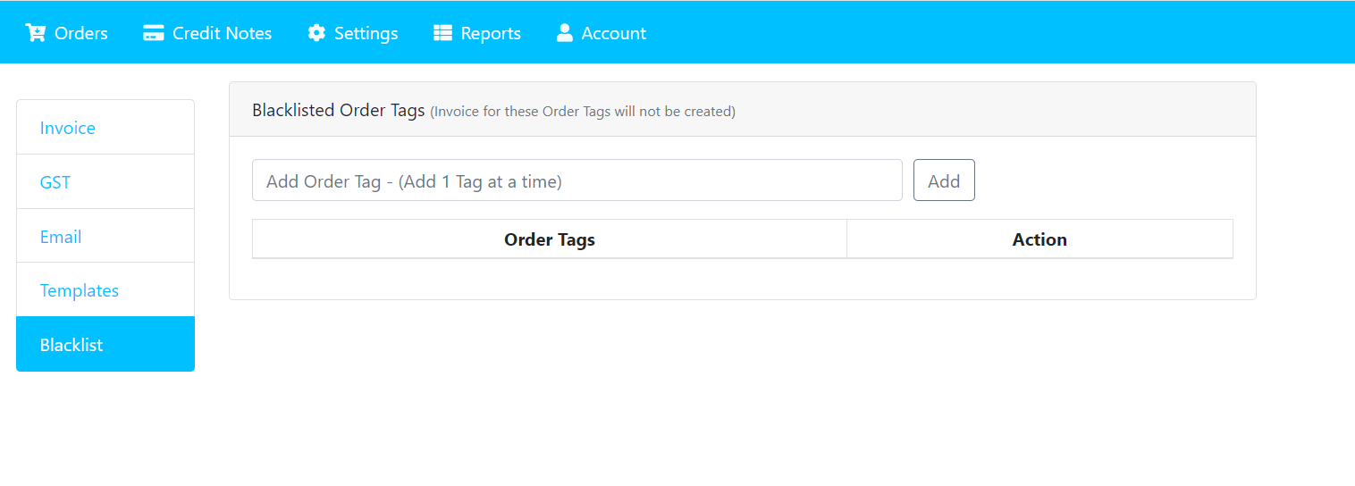The height and width of the screenshot is (486, 1355).
Task: Click the Blacklisted Order Tags heading
Action: point(339,111)
